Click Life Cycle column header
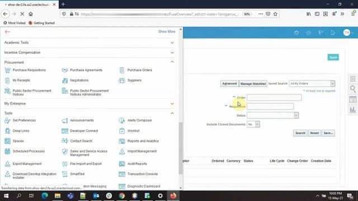 pyautogui.click(x=277, y=161)
